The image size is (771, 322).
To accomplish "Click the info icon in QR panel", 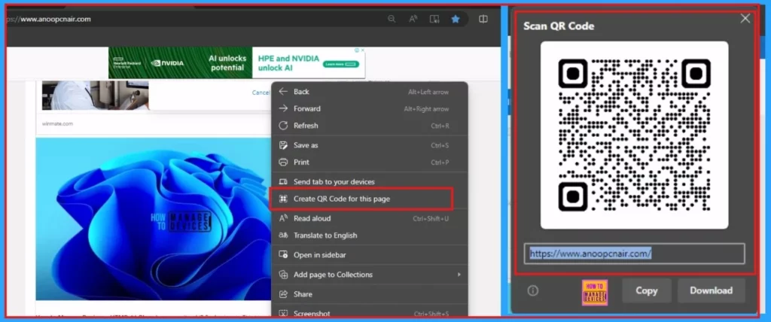I will click(533, 290).
